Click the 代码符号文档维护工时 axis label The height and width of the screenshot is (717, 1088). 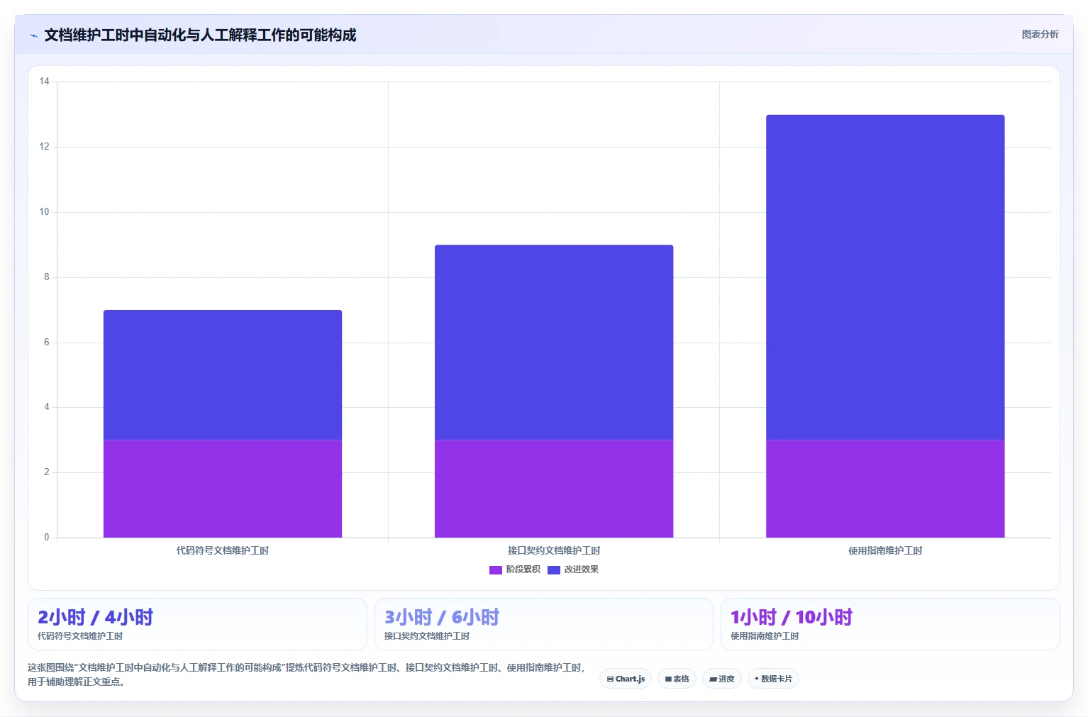coord(223,550)
